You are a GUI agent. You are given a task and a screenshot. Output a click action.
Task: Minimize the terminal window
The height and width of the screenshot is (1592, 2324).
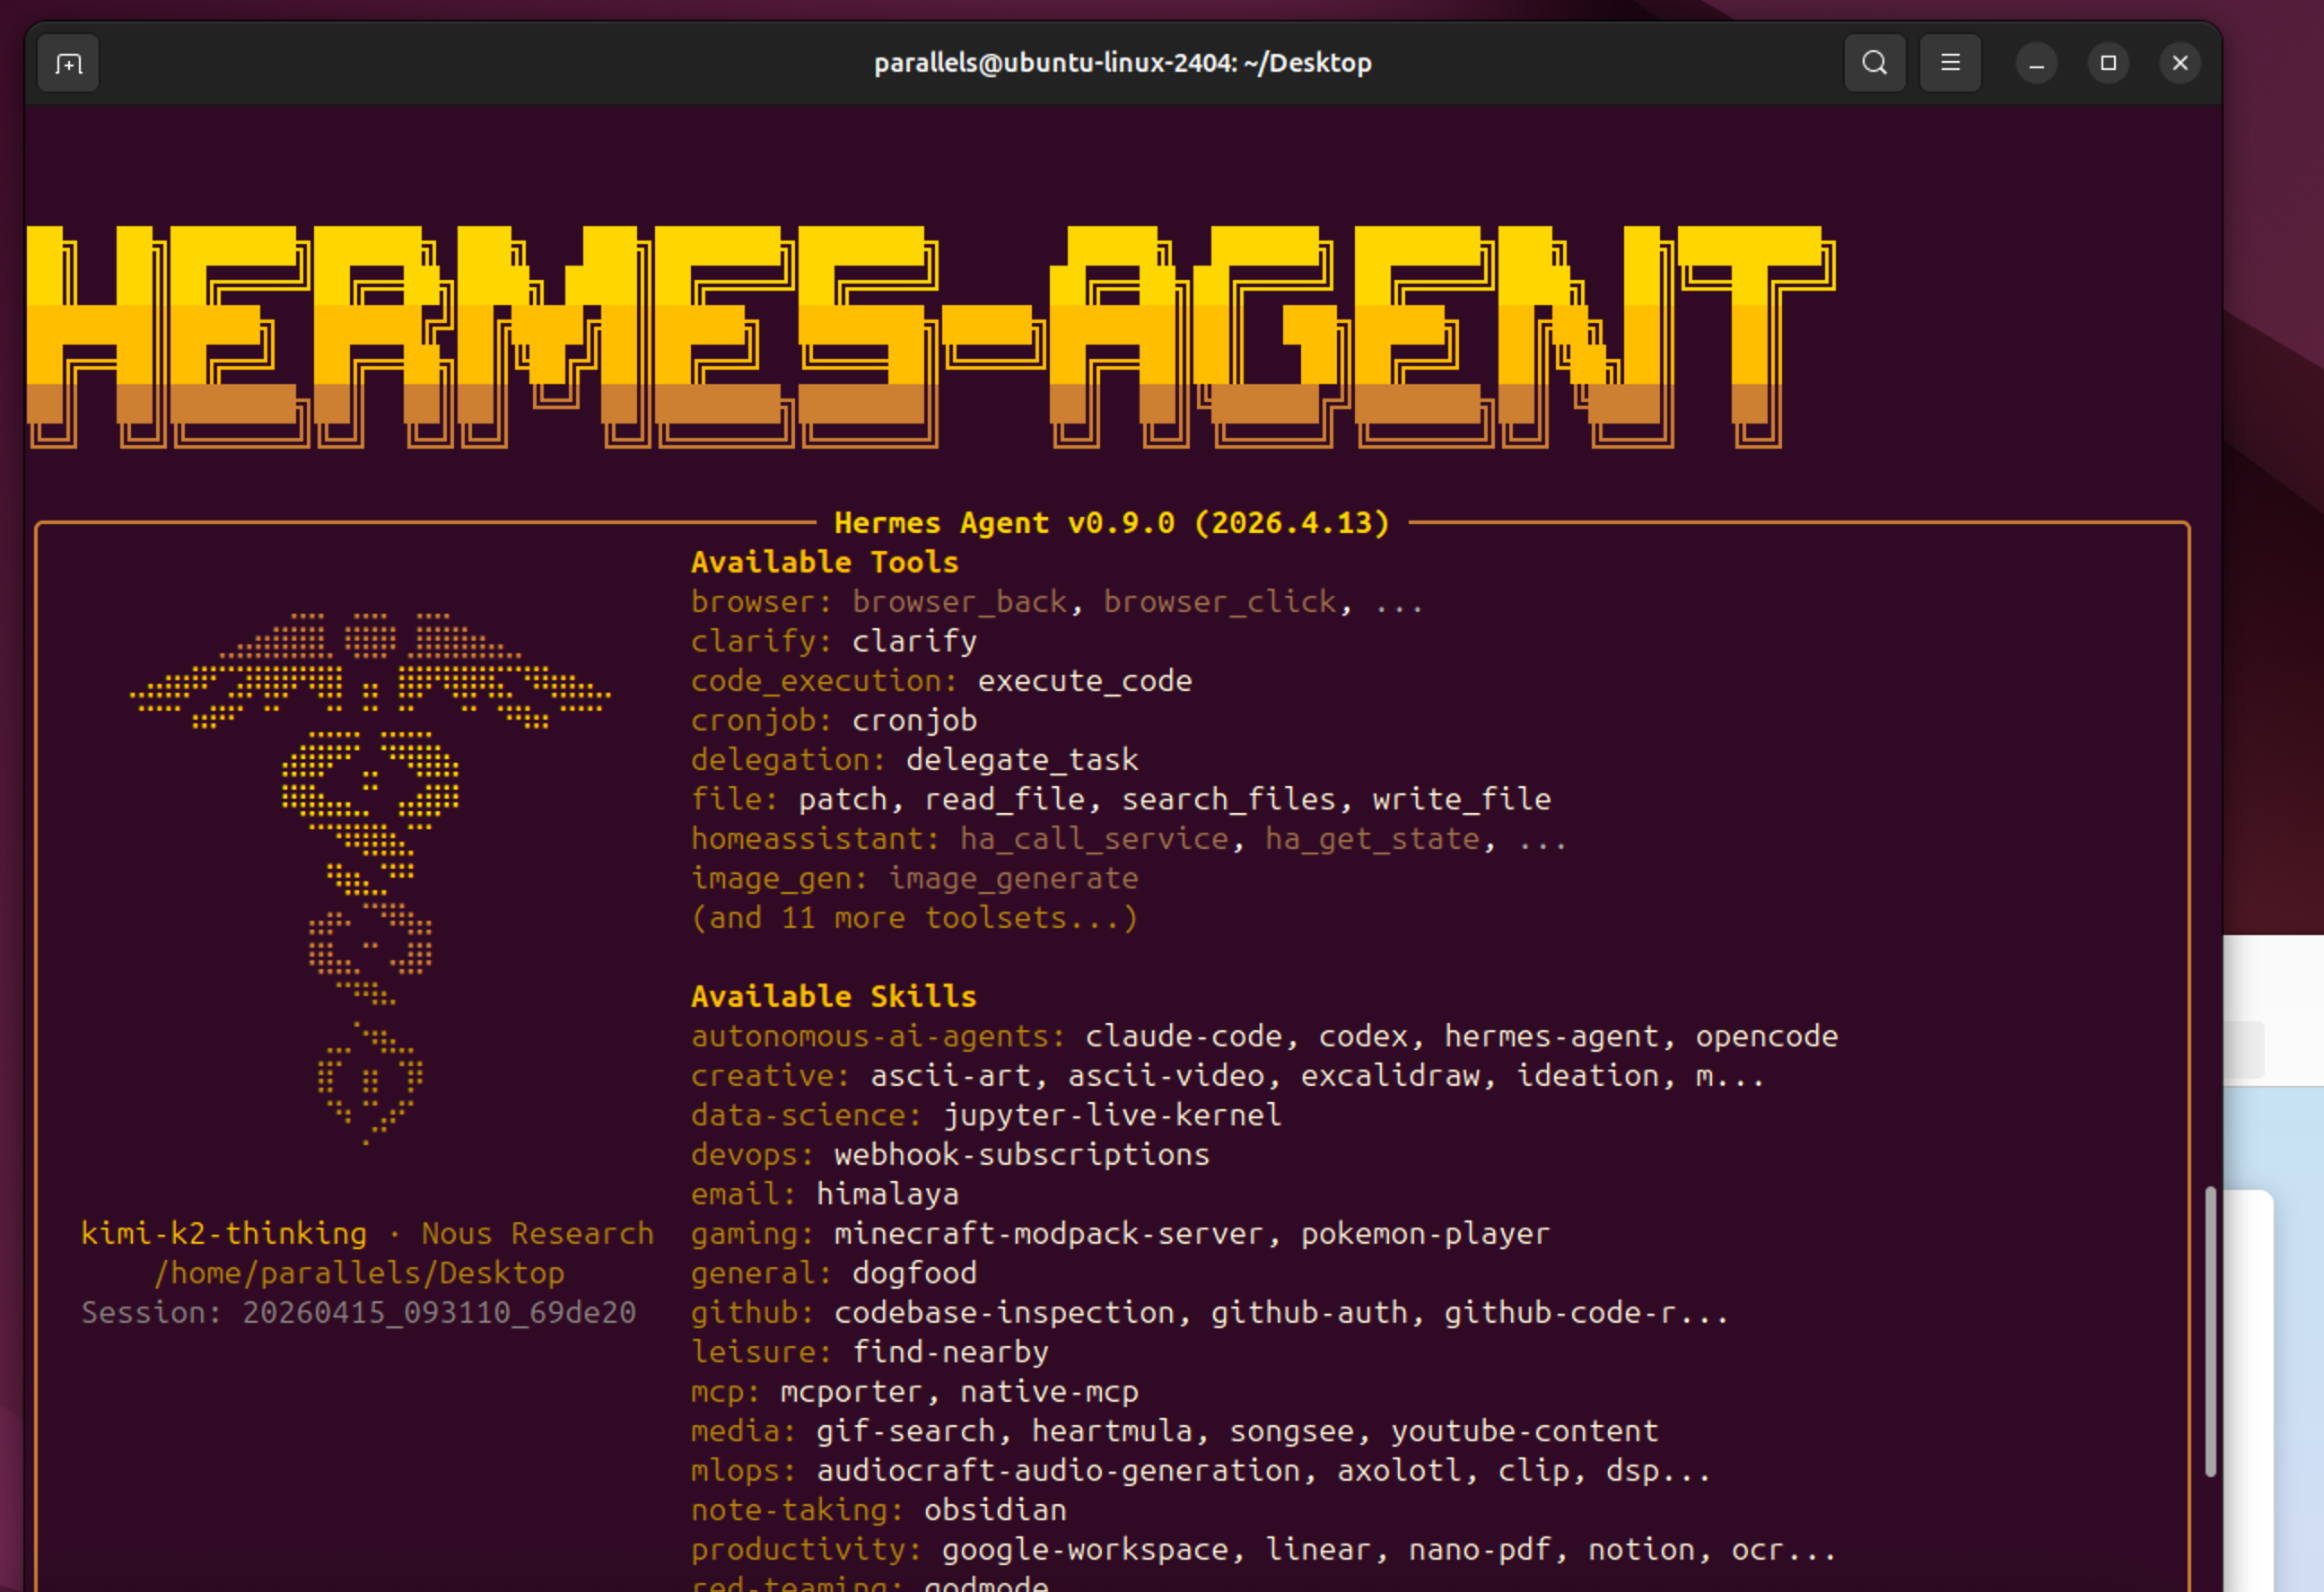coord(2036,63)
